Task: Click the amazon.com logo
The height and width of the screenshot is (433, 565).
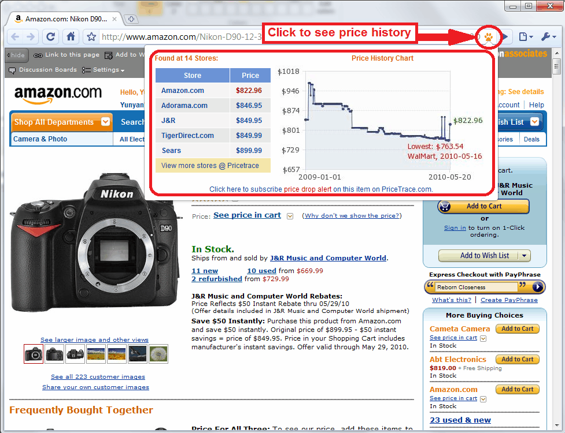Action: pyautogui.click(x=58, y=94)
